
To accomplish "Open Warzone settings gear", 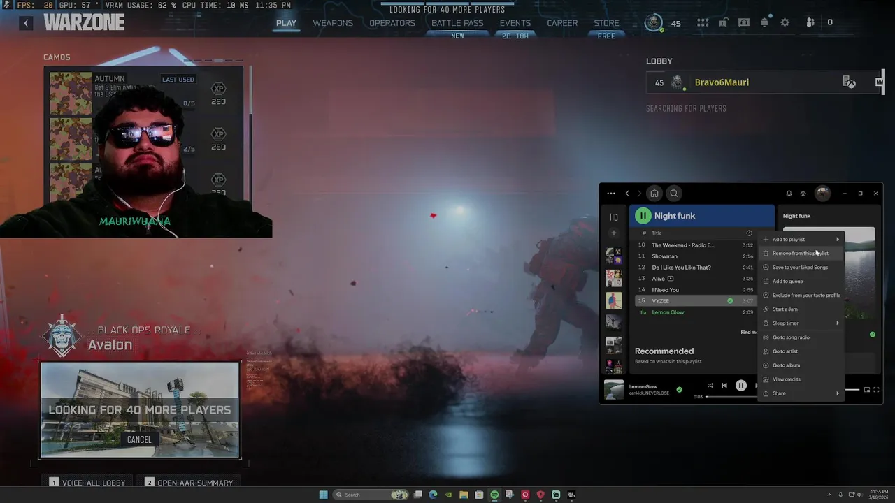I will (785, 22).
